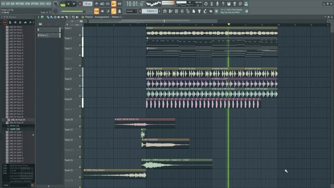
Task: Select the playback speaker tool
Action: click(77, 17)
